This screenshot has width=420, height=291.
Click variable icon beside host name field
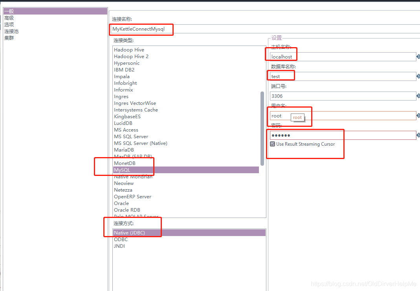[418, 57]
